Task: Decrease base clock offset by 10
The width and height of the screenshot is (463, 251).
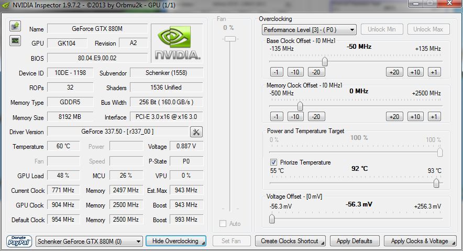Action: pos(295,72)
